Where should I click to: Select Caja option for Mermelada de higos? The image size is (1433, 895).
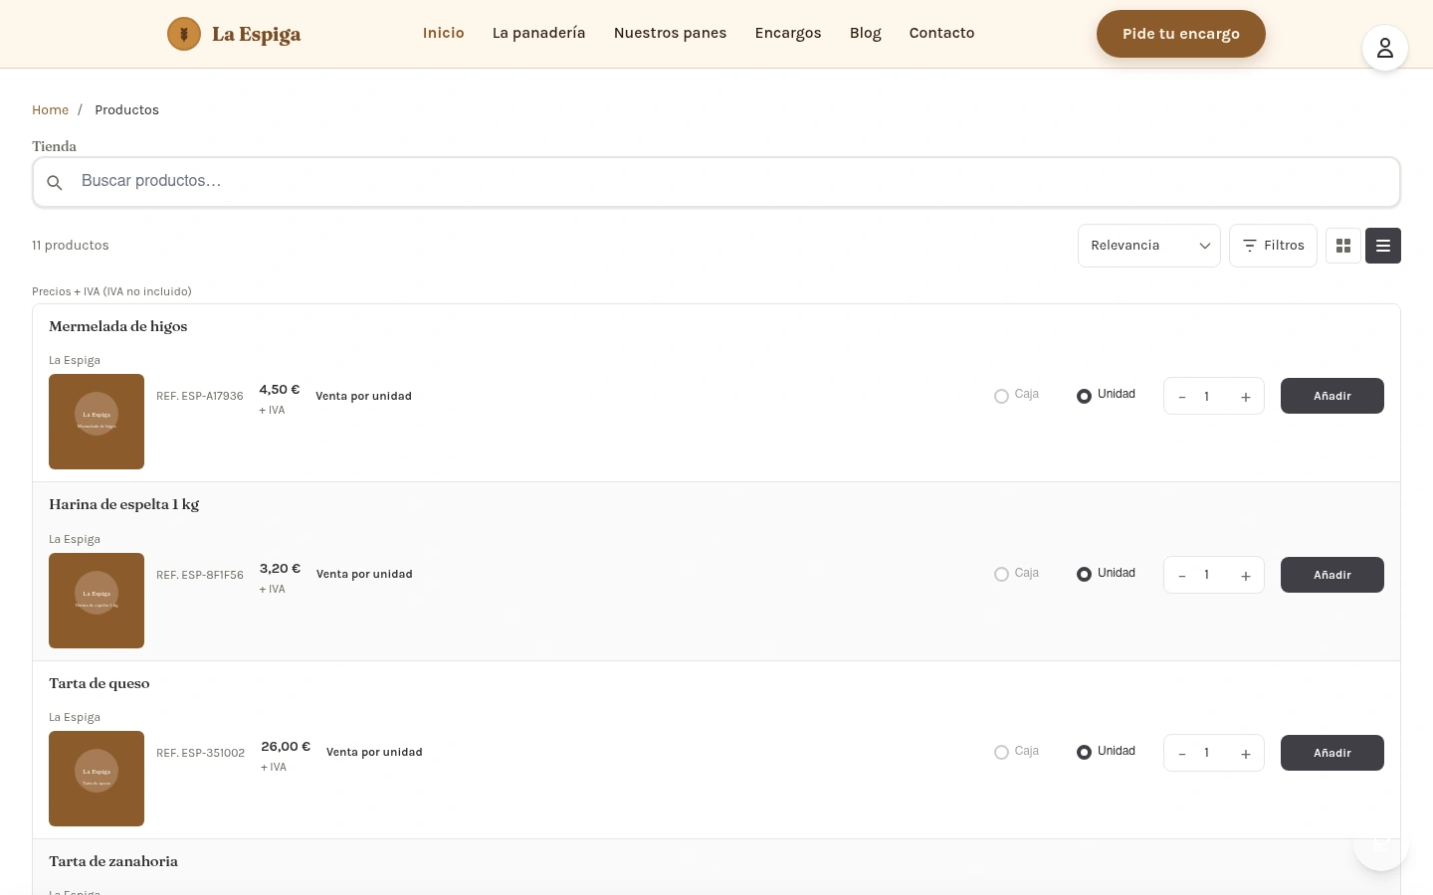(1001, 396)
